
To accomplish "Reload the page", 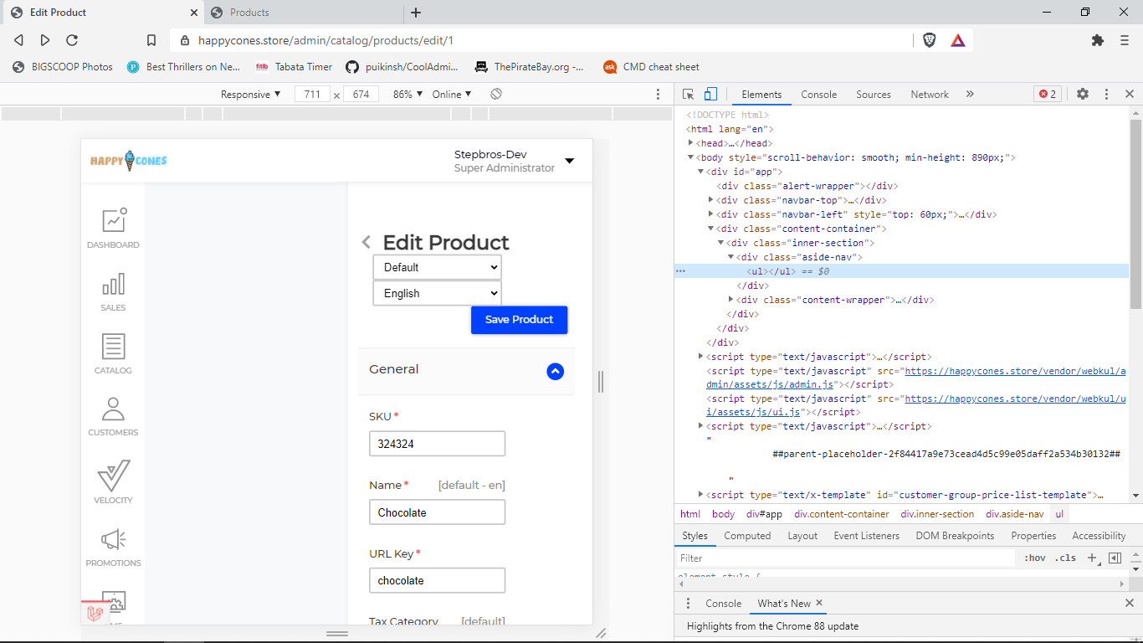I will pos(72,40).
